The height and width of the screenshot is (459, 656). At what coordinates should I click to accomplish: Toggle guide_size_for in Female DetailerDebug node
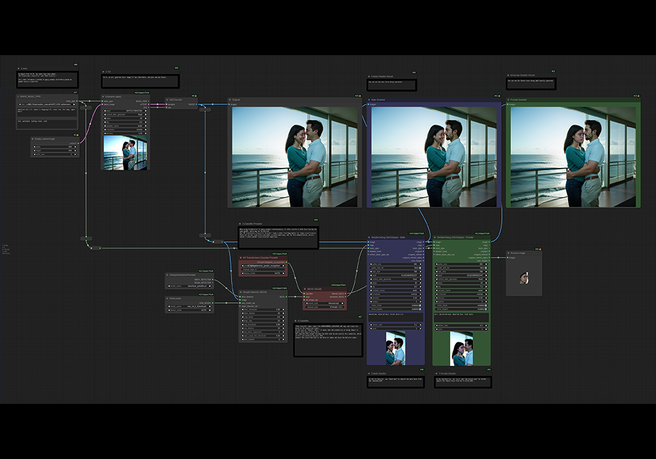point(461,268)
